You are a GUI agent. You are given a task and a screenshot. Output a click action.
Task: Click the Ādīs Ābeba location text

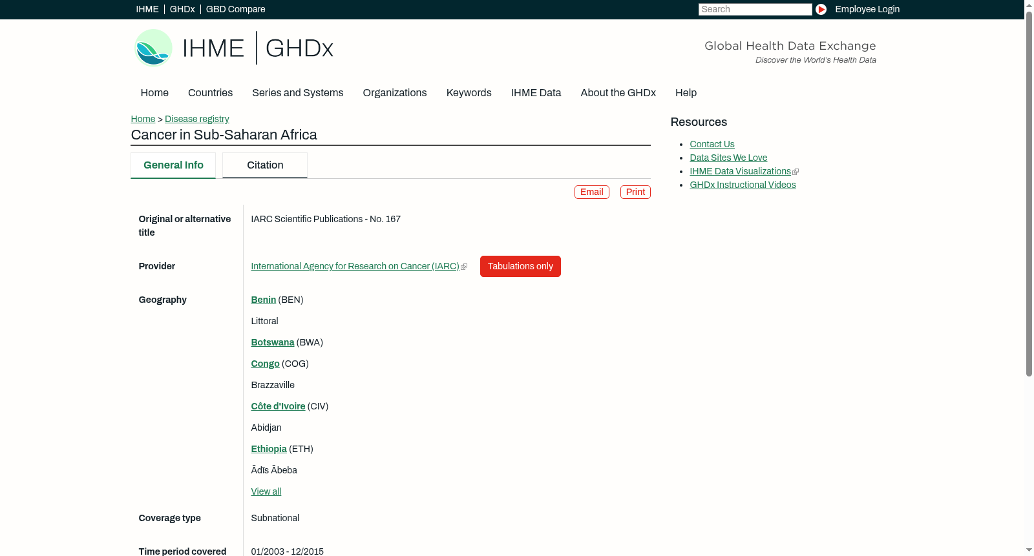tap(274, 470)
